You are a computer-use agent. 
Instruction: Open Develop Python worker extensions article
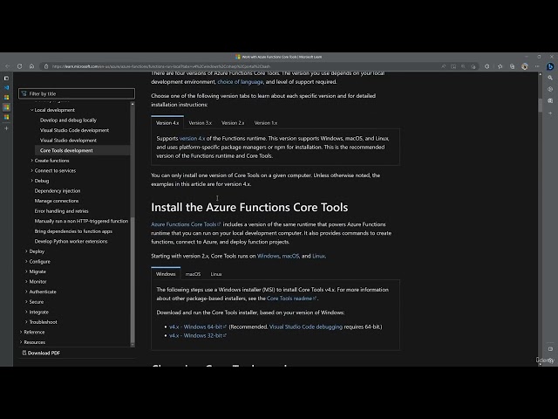point(71,241)
